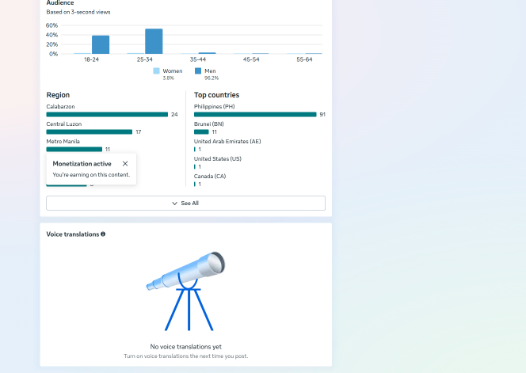Click the '55-64' age axis label
The width and height of the screenshot is (526, 373).
[x=304, y=59]
